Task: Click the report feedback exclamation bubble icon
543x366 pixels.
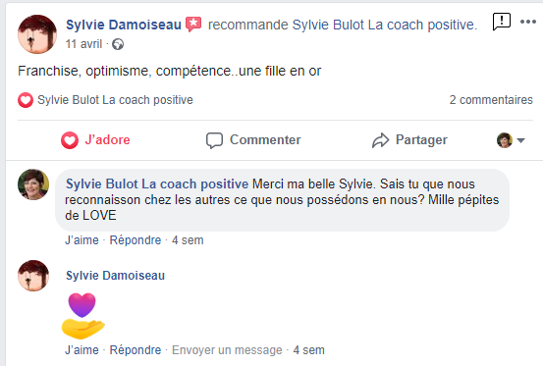Action: point(502,22)
